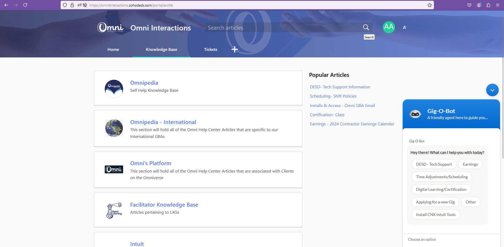504x247 pixels.
Task: Open the Pocket save icon
Action: 469,5
